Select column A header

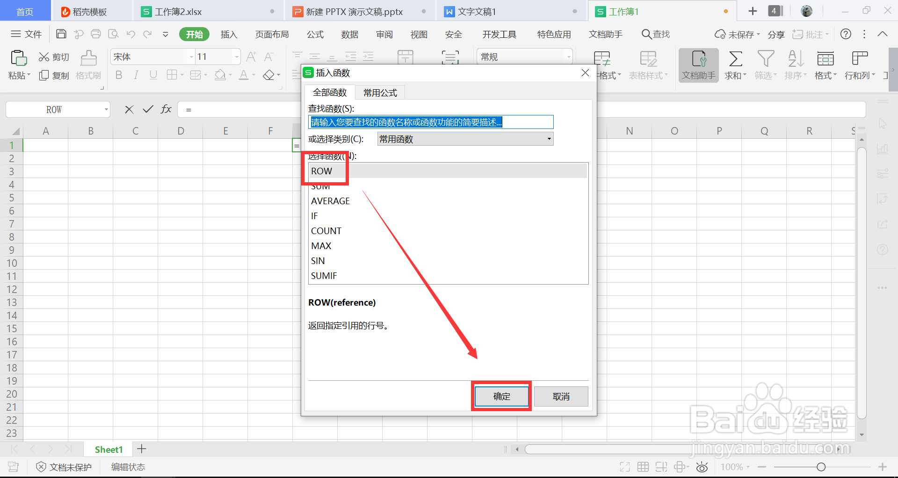click(x=46, y=131)
